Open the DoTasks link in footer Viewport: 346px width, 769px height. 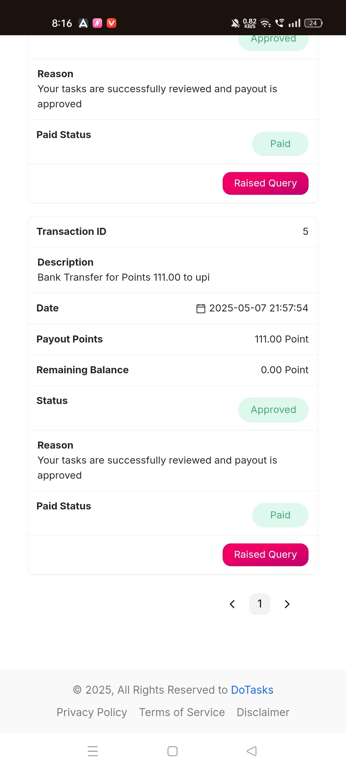(x=252, y=690)
